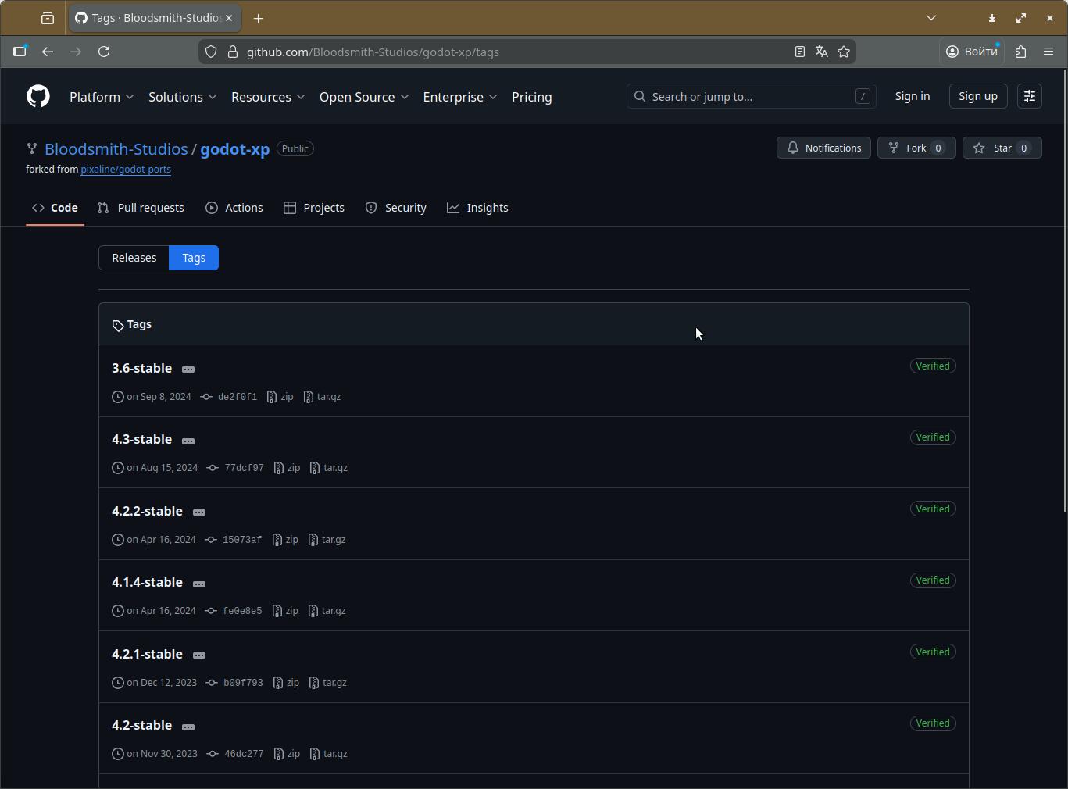The width and height of the screenshot is (1068, 789).
Task: Switch to the Pull requests tab
Action: 141,208
